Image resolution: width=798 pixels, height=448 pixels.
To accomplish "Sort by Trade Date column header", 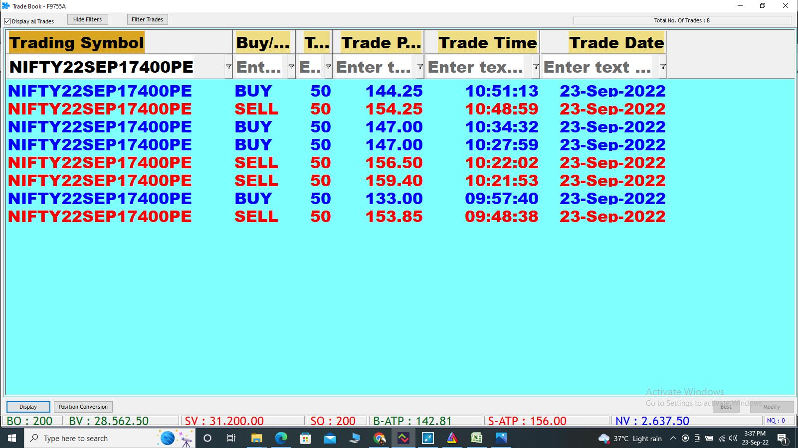I will 603,42.
